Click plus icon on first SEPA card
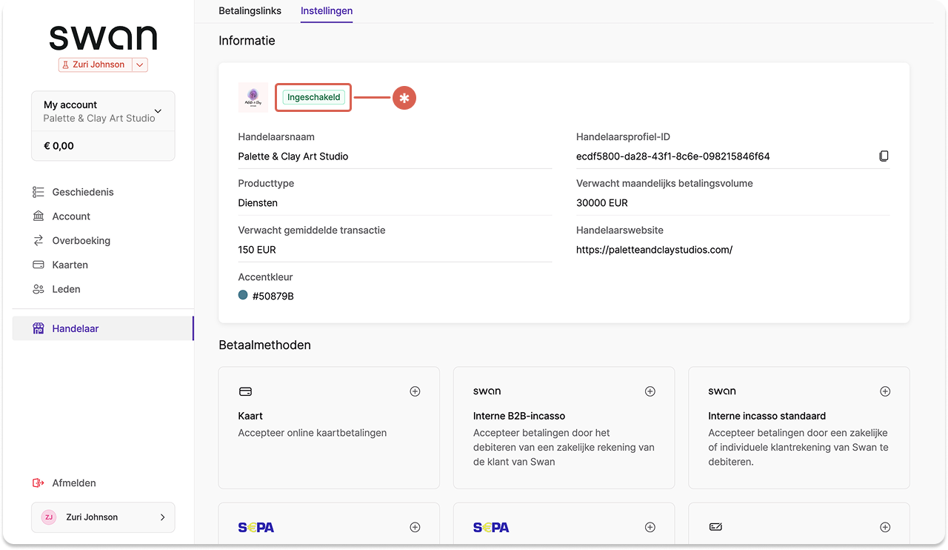This screenshot has width=948, height=550. click(x=415, y=527)
